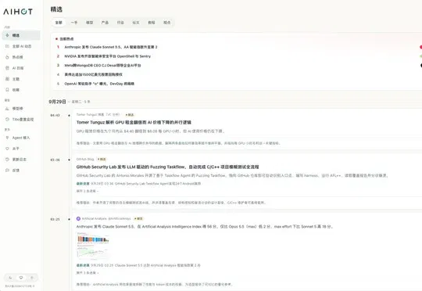Open the Tibo monitor clock icon
The image size is (422, 291).
7,119
